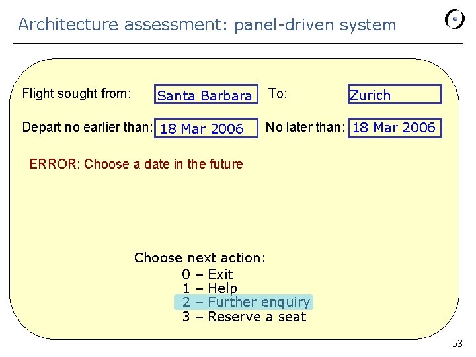Click the words panel-driven system in the title

(315, 25)
